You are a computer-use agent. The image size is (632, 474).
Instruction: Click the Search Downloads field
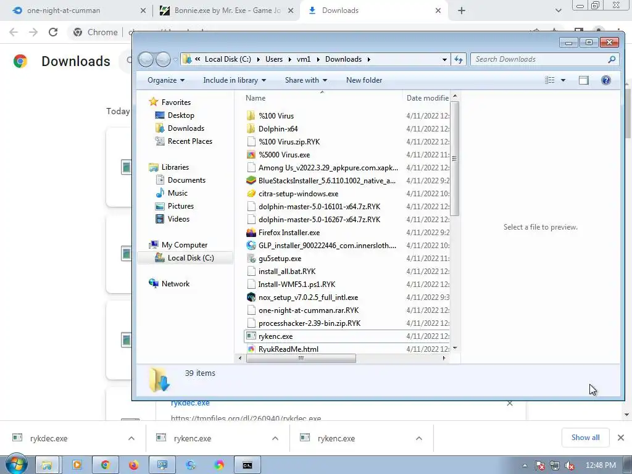click(x=544, y=59)
